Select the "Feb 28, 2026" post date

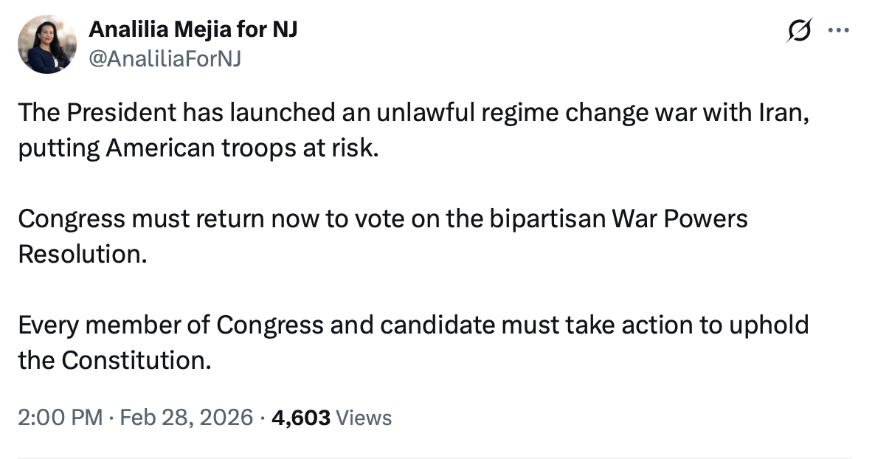point(186,418)
